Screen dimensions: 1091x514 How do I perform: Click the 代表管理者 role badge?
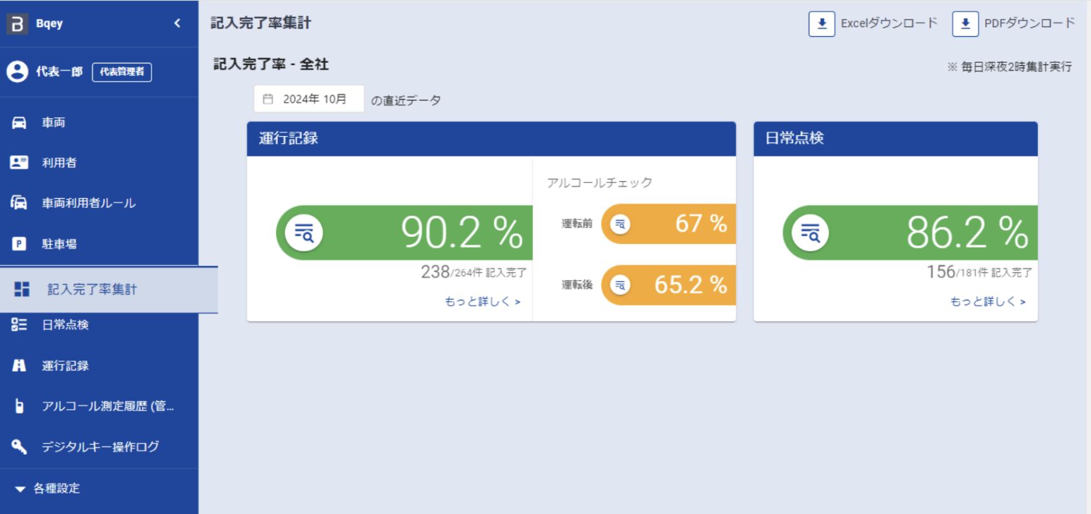point(122,72)
